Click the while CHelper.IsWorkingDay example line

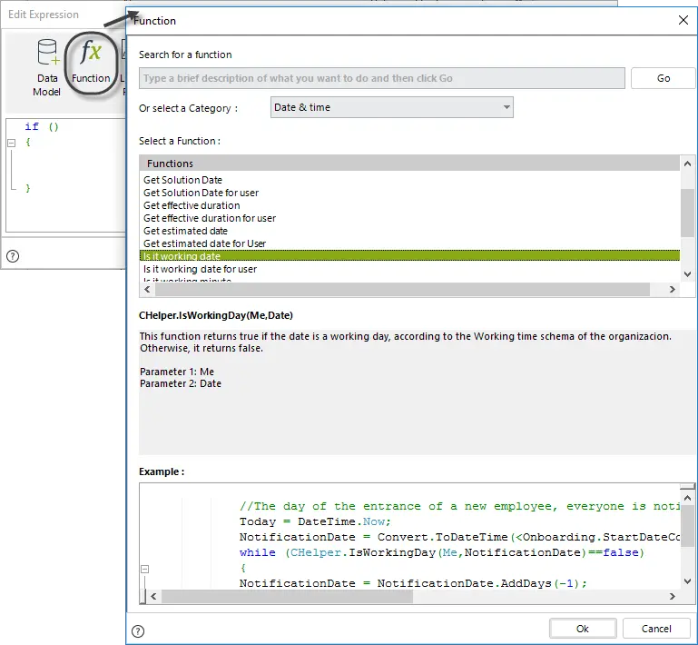coord(442,552)
